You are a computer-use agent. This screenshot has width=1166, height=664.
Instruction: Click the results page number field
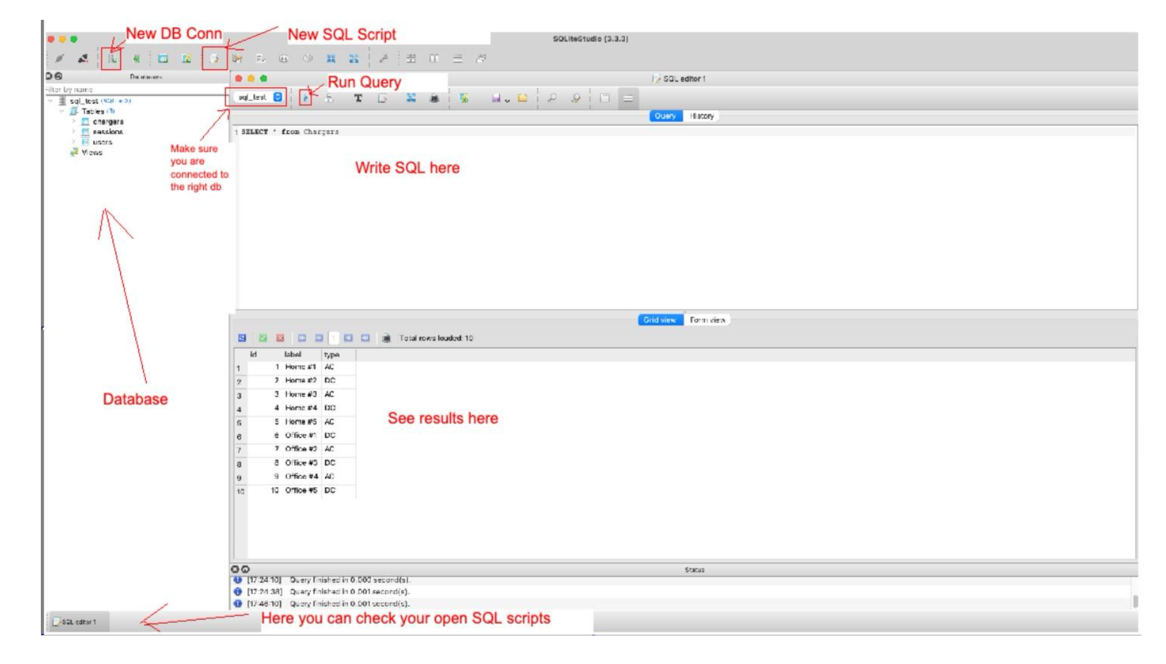334,338
